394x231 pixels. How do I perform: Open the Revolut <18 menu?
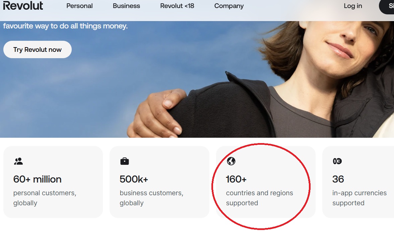pos(177,6)
